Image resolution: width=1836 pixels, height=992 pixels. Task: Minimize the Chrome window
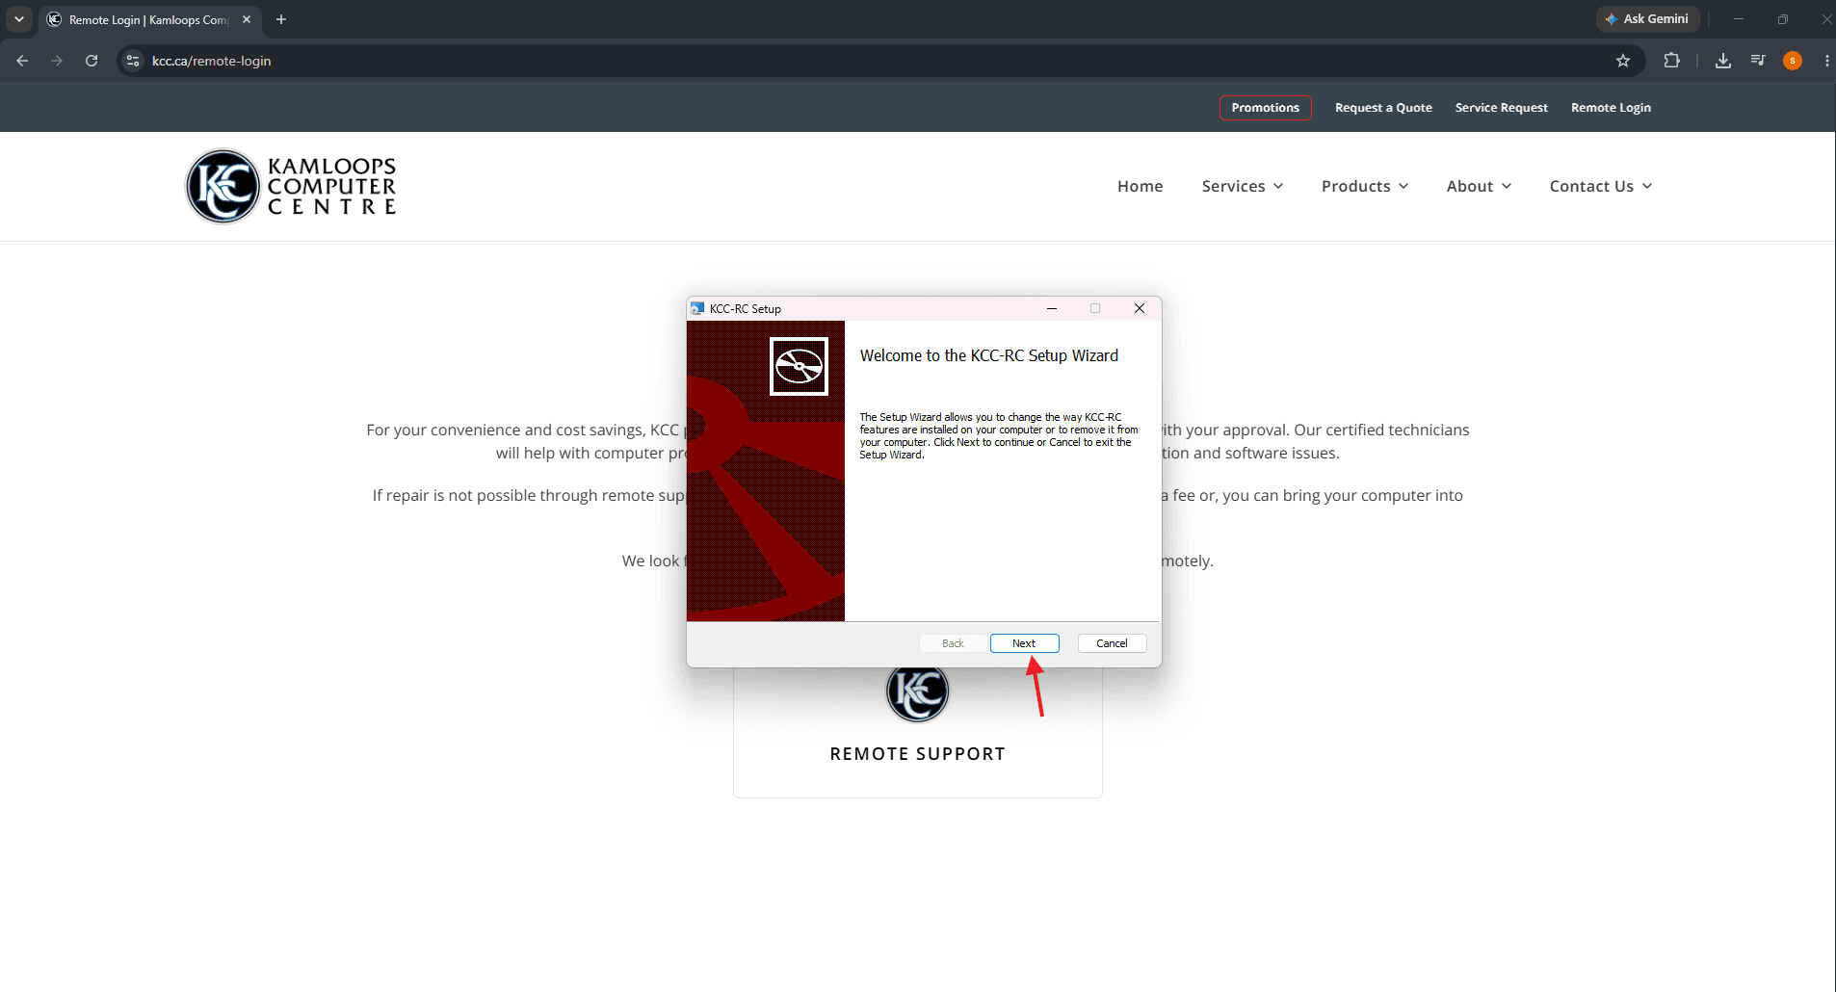point(1739,19)
